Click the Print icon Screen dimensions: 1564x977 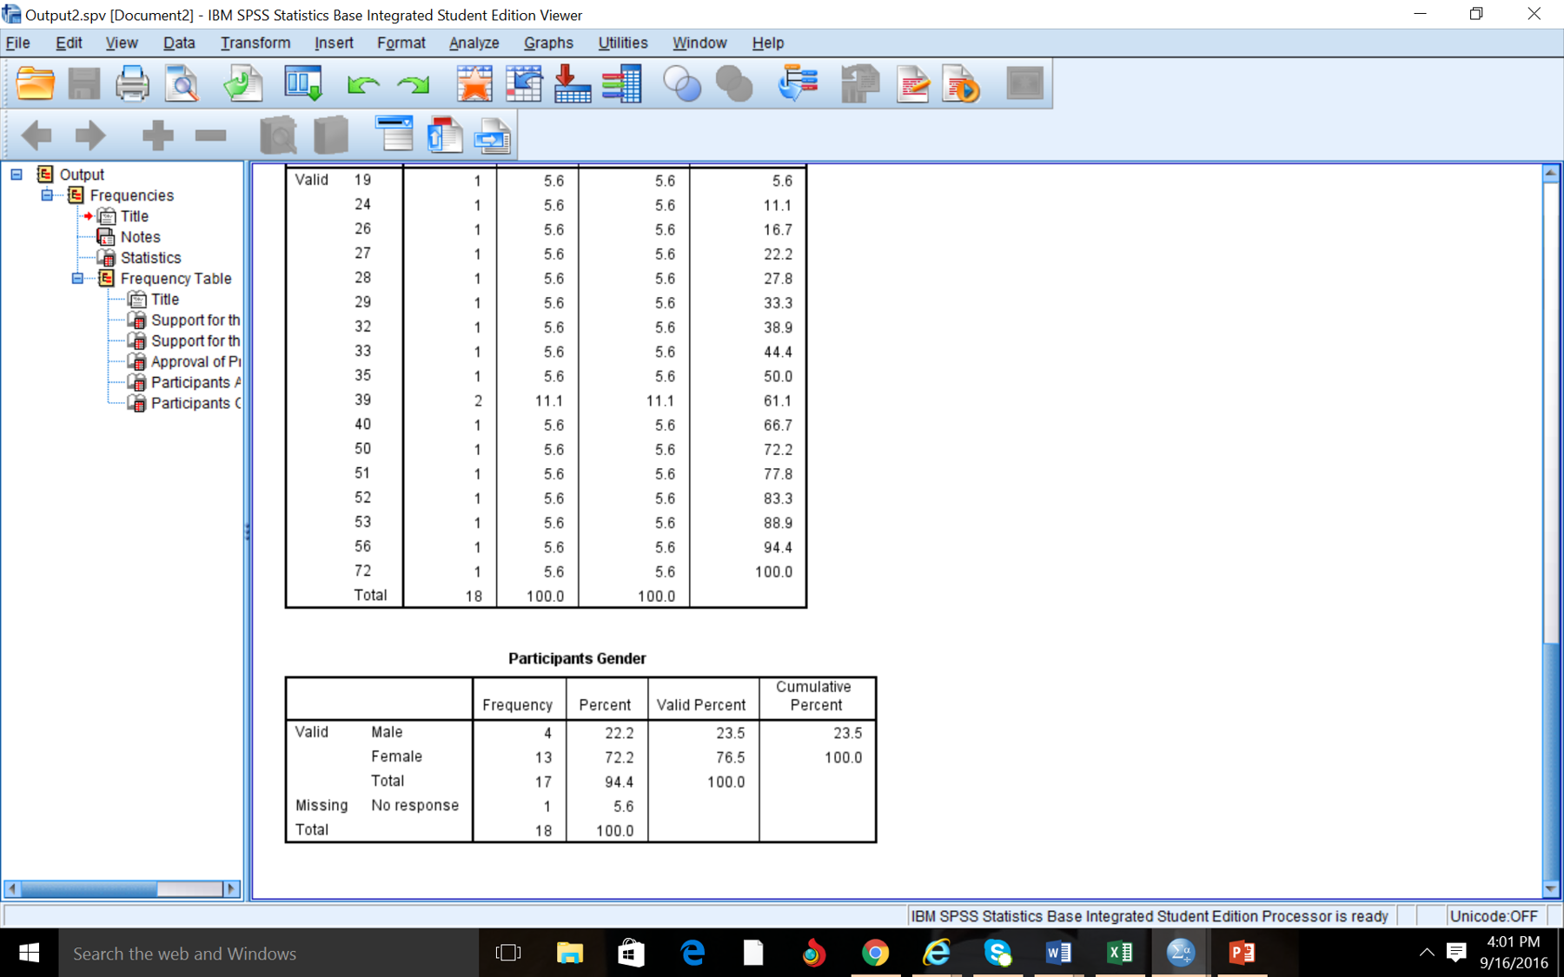tap(132, 83)
